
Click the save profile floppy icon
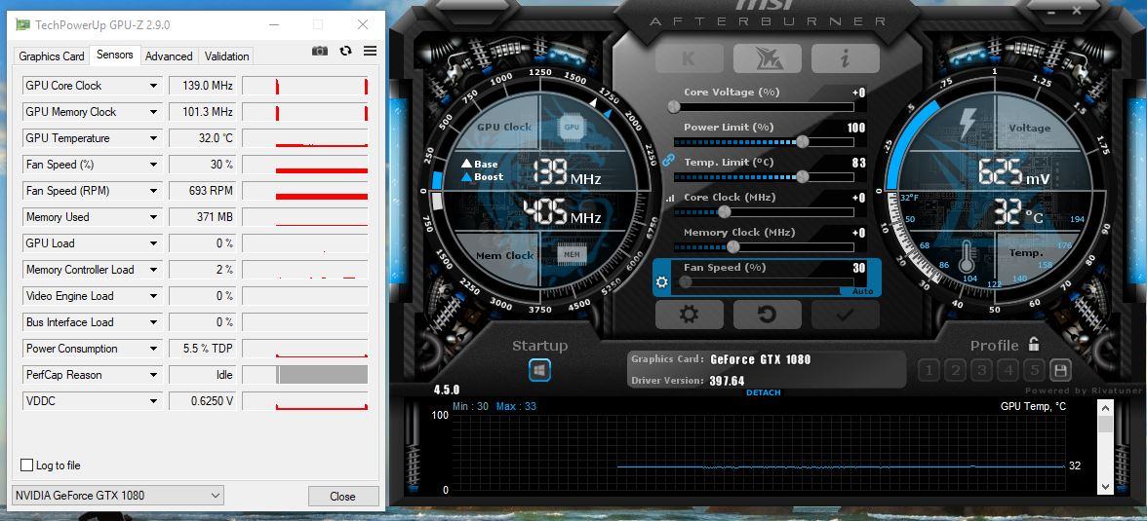(x=1060, y=370)
